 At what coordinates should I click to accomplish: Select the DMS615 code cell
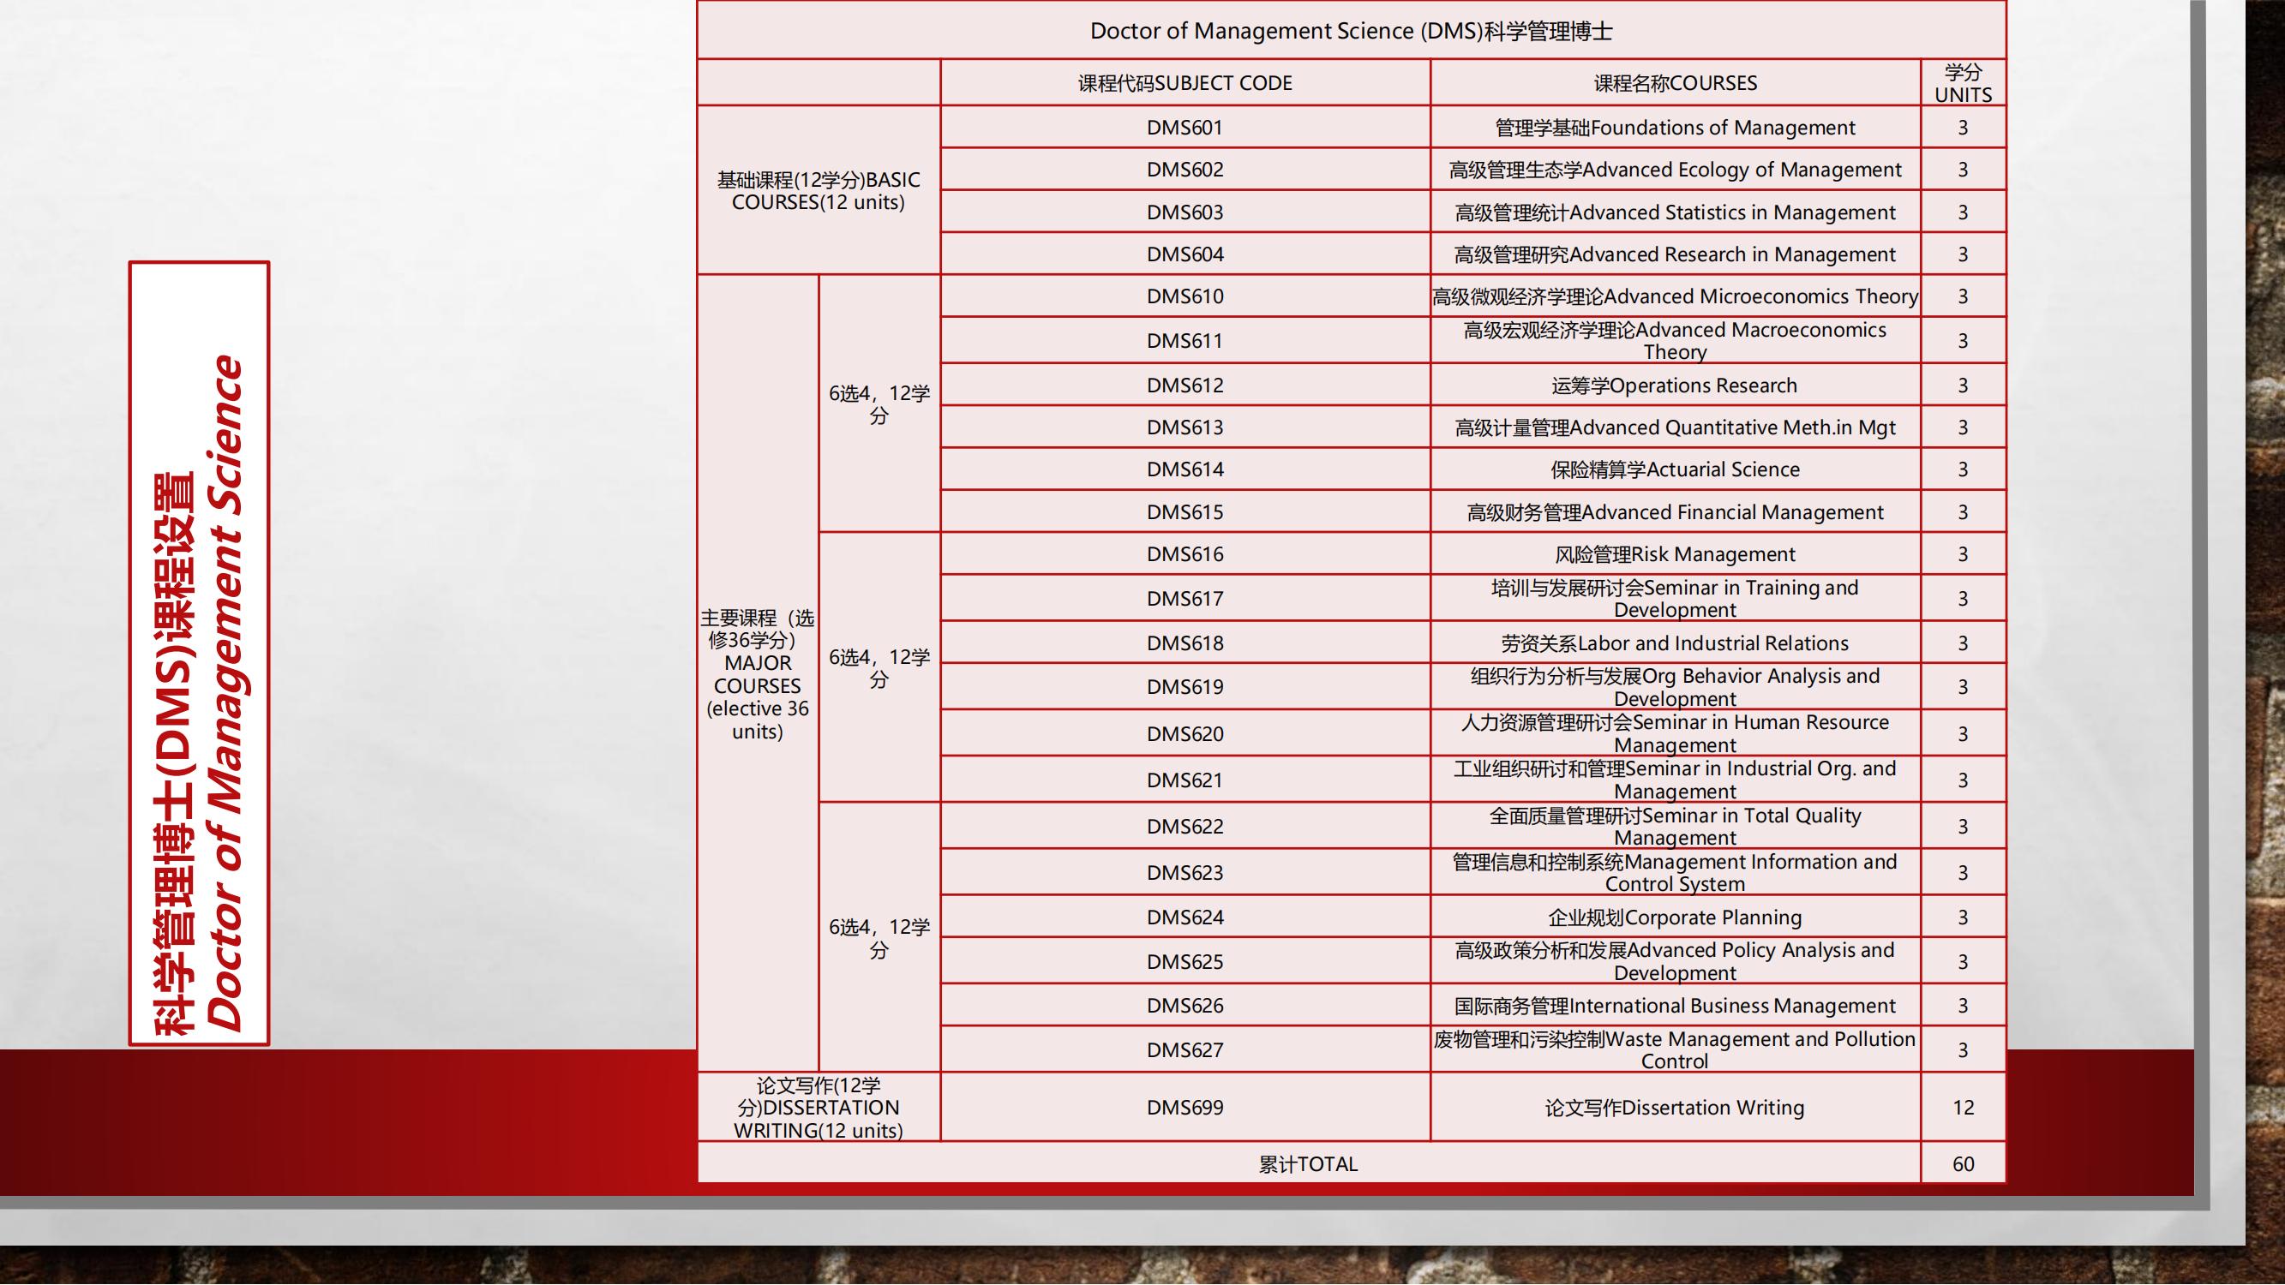1185,511
